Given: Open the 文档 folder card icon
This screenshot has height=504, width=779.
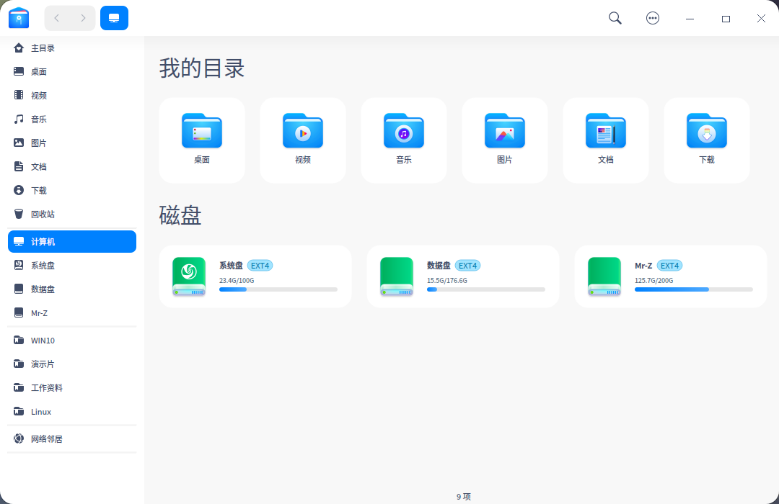Looking at the screenshot, I should 606,131.
